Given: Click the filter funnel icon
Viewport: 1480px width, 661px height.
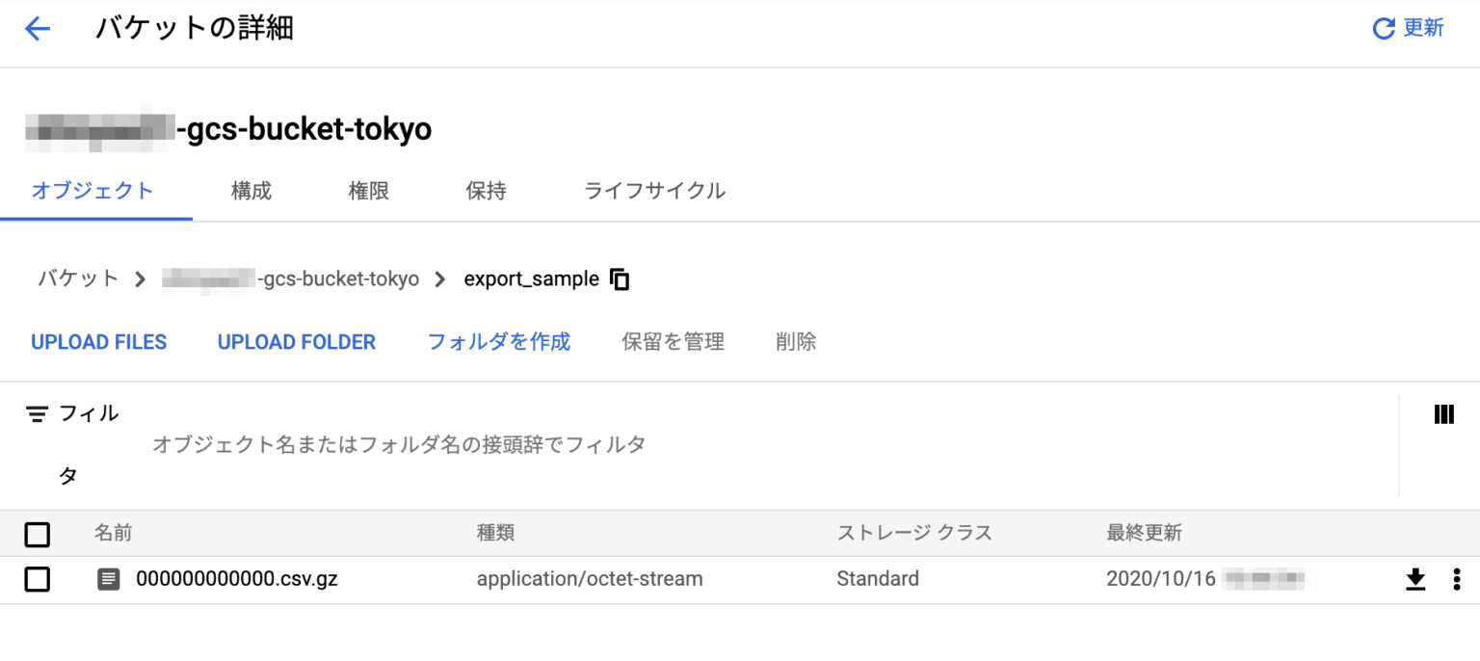Looking at the screenshot, I should click(37, 412).
